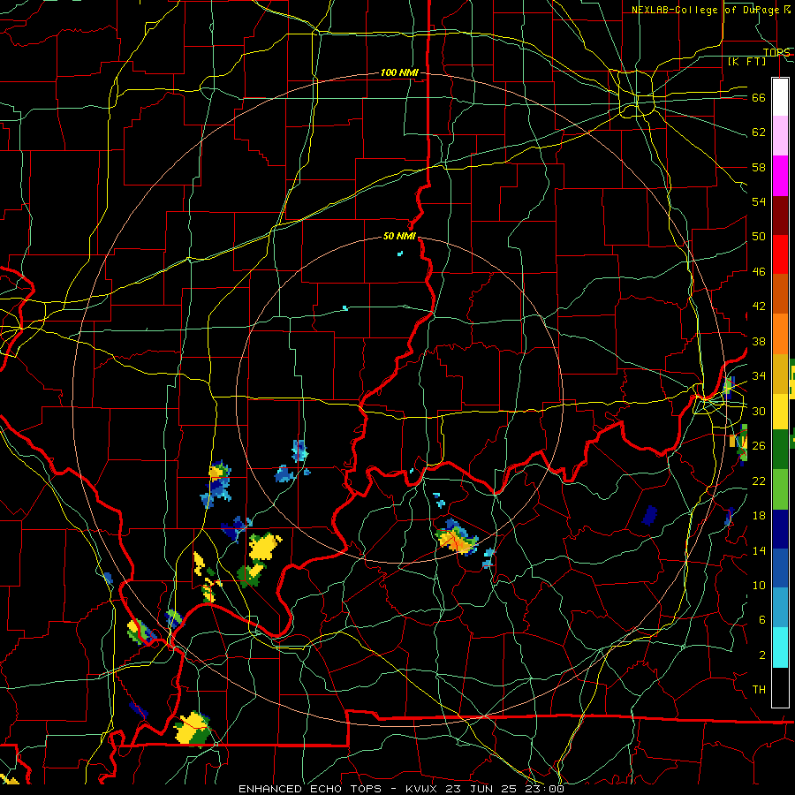Click the 66 value on the legend
This screenshot has width=795, height=795.
759,98
